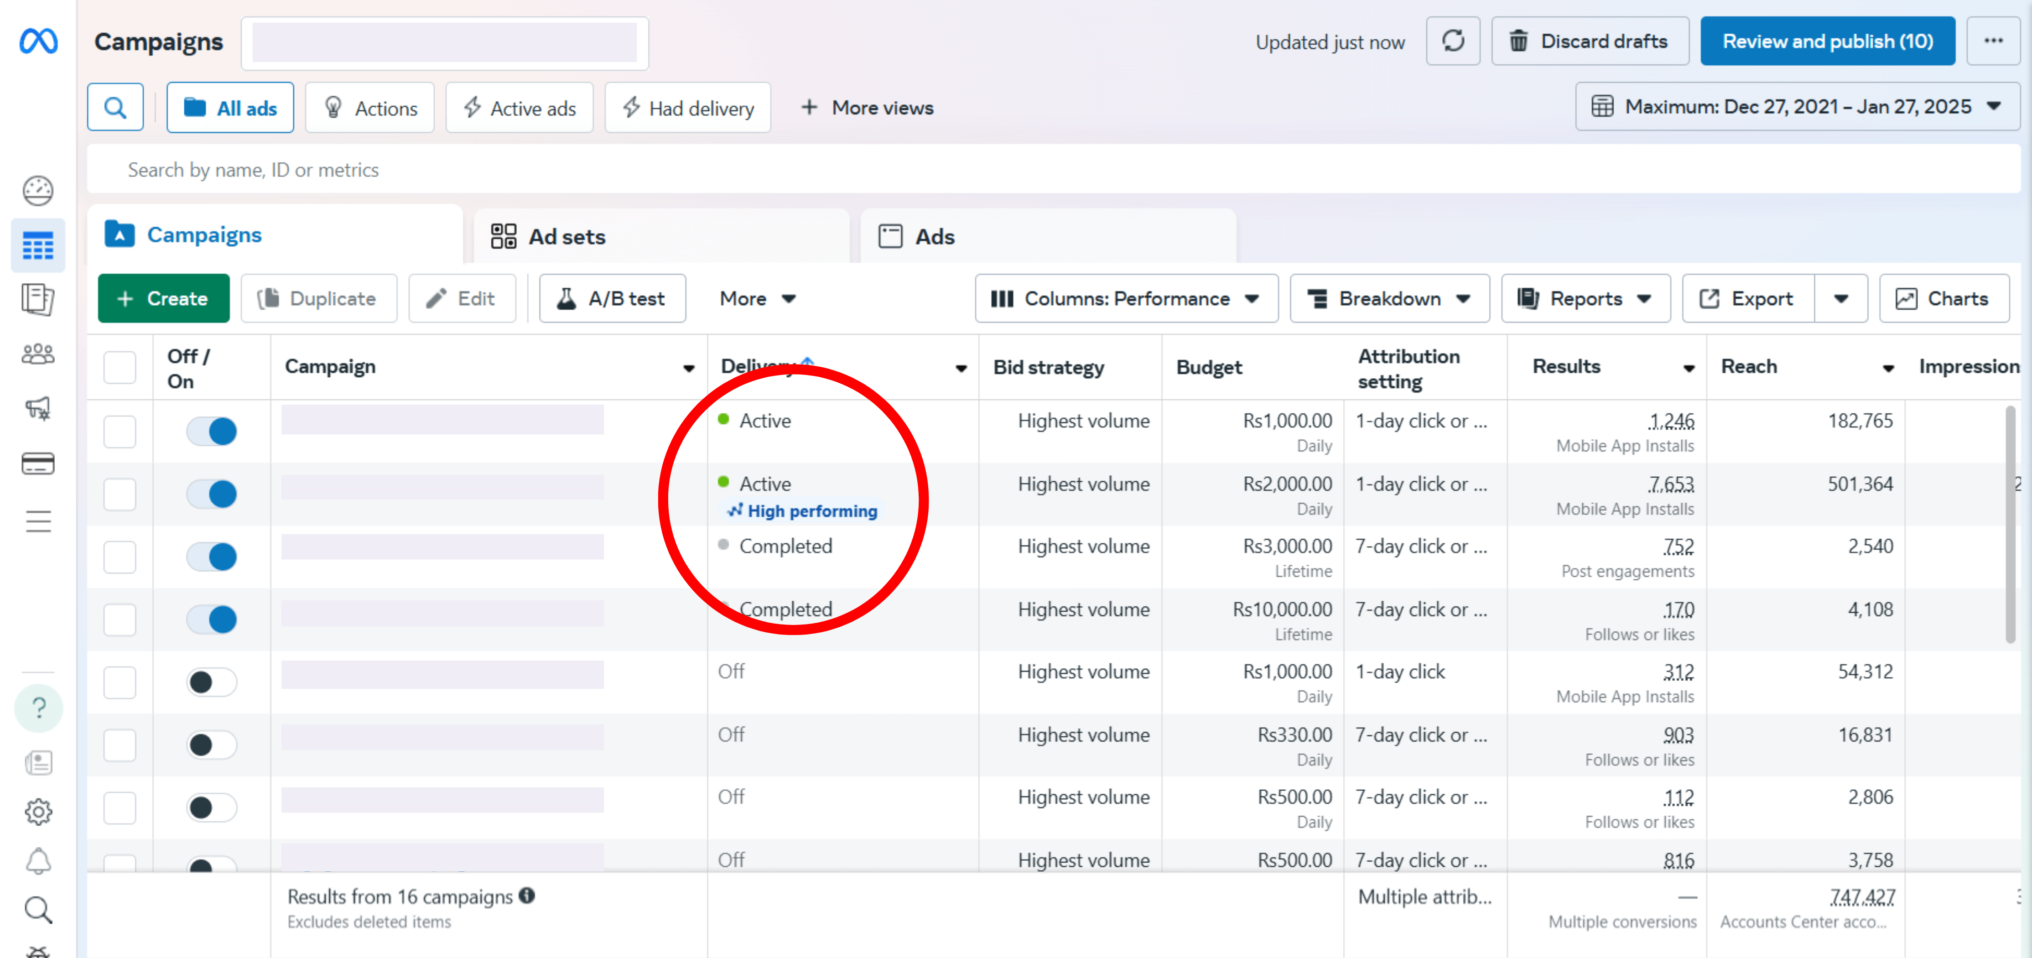2032x958 pixels.
Task: Open Account overview gauge icon in sidebar
Action: coord(38,190)
